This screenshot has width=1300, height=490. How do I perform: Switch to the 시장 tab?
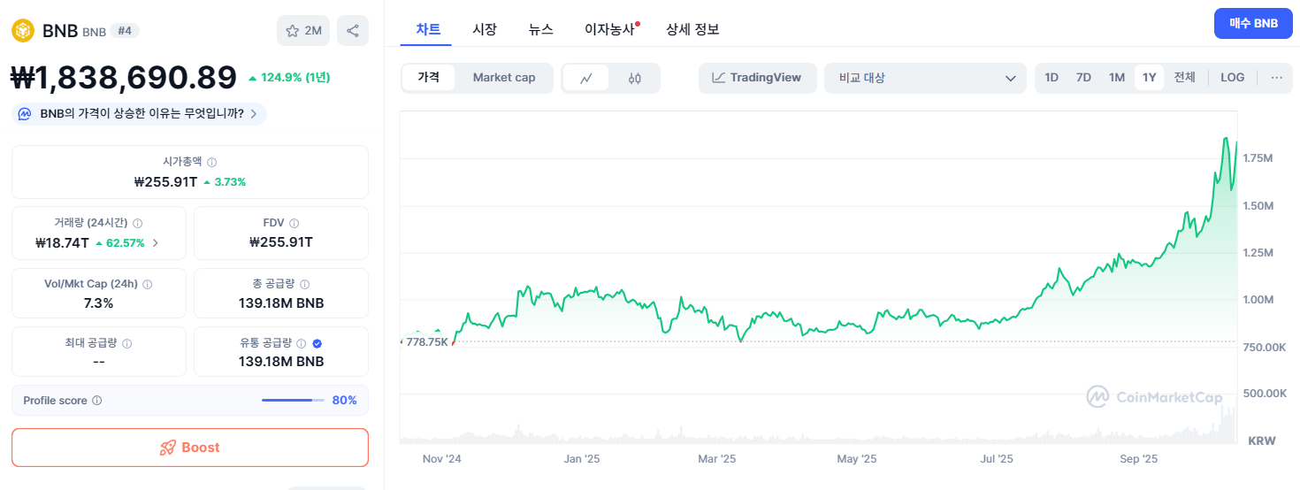485,29
